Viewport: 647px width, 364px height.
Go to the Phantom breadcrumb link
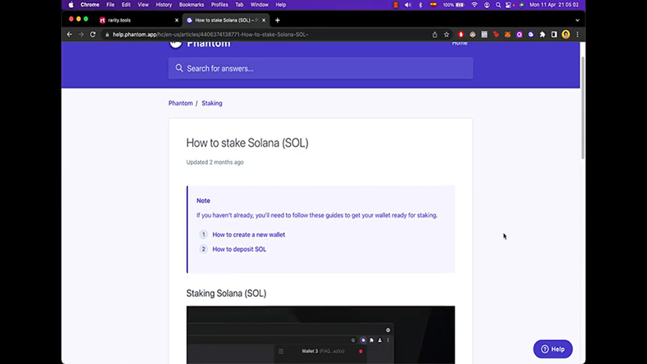pos(181,103)
